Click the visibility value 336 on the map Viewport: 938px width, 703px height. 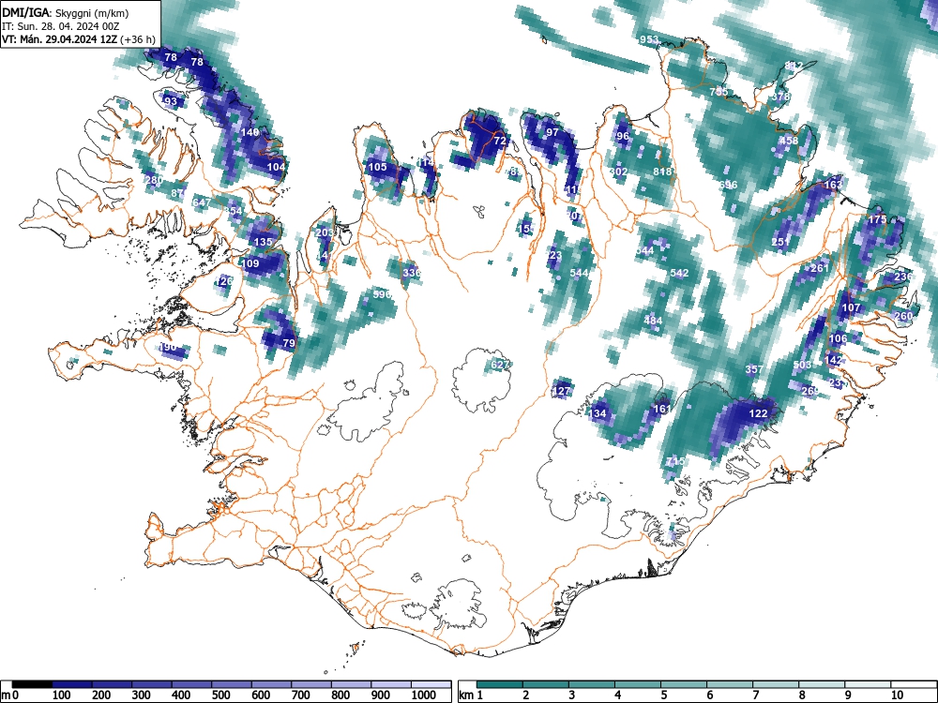click(412, 273)
